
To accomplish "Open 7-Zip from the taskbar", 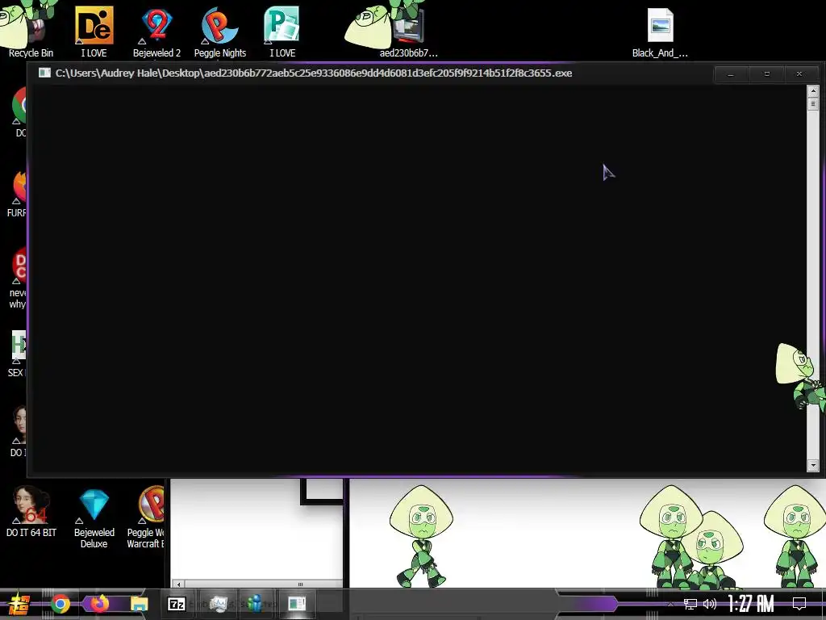I will tap(176, 604).
